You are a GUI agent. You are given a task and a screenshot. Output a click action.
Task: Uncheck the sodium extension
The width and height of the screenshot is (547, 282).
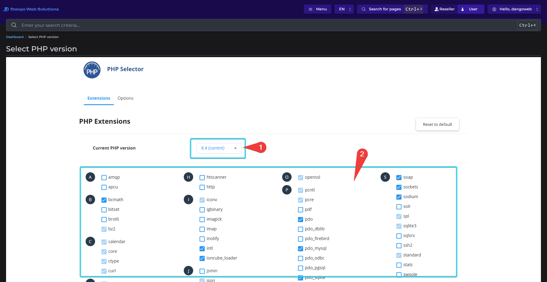pos(399,197)
